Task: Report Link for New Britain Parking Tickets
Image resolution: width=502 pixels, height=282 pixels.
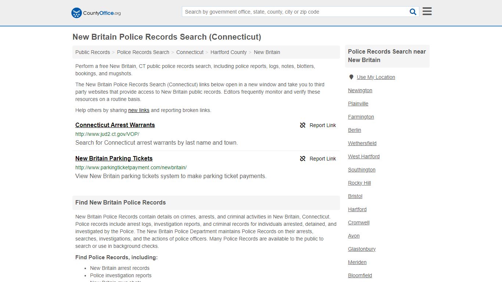Action: [323, 159]
